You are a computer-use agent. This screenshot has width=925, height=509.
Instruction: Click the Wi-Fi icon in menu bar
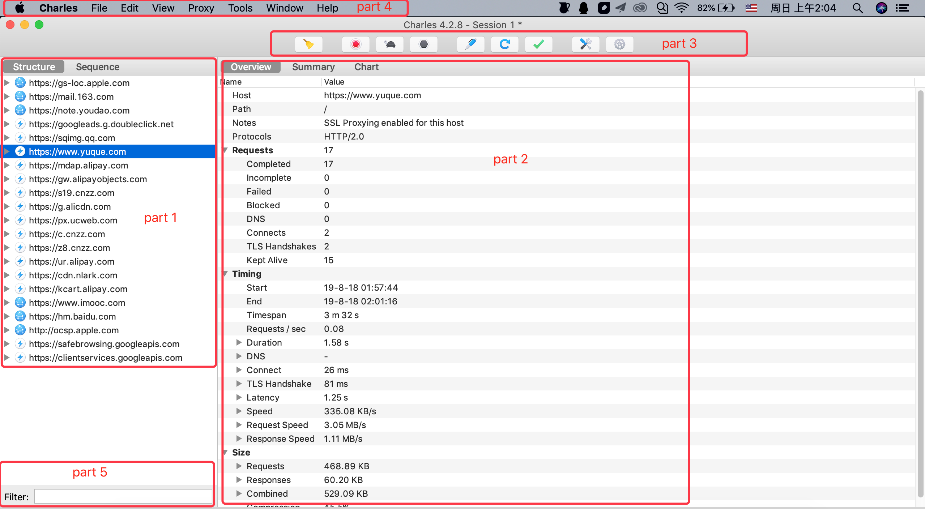[681, 8]
